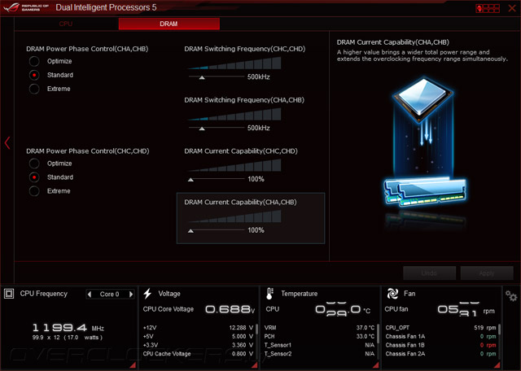The width and height of the screenshot is (521, 371).
Task: Click the Voltage lightning bolt icon
Action: [147, 294]
